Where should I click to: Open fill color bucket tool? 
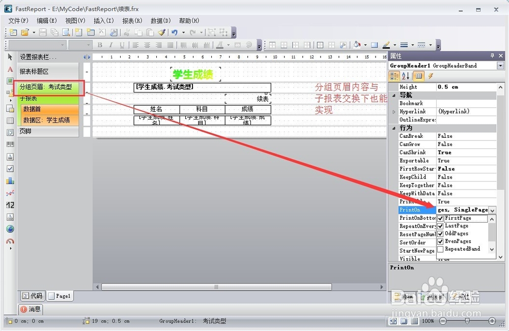[357, 45]
